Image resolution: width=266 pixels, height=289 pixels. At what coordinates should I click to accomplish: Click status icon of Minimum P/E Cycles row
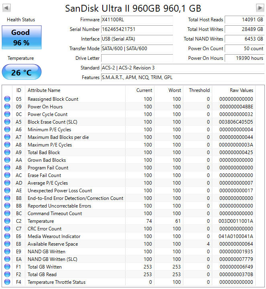click(x=7, y=130)
